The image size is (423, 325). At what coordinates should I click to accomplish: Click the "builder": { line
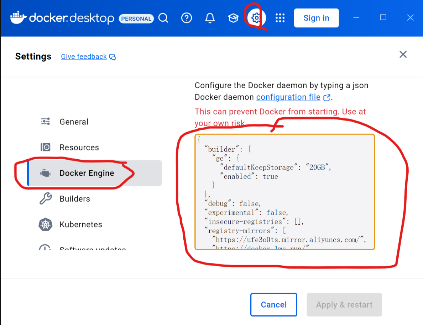(228, 149)
